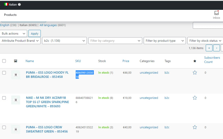Open the Filter by product type dropdown

click(165, 41)
